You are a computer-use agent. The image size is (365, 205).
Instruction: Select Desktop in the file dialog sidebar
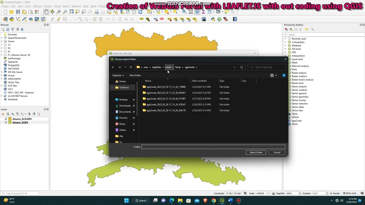pyautogui.click(x=123, y=100)
